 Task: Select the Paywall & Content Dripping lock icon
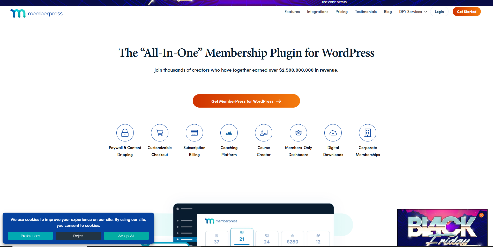[125, 133]
